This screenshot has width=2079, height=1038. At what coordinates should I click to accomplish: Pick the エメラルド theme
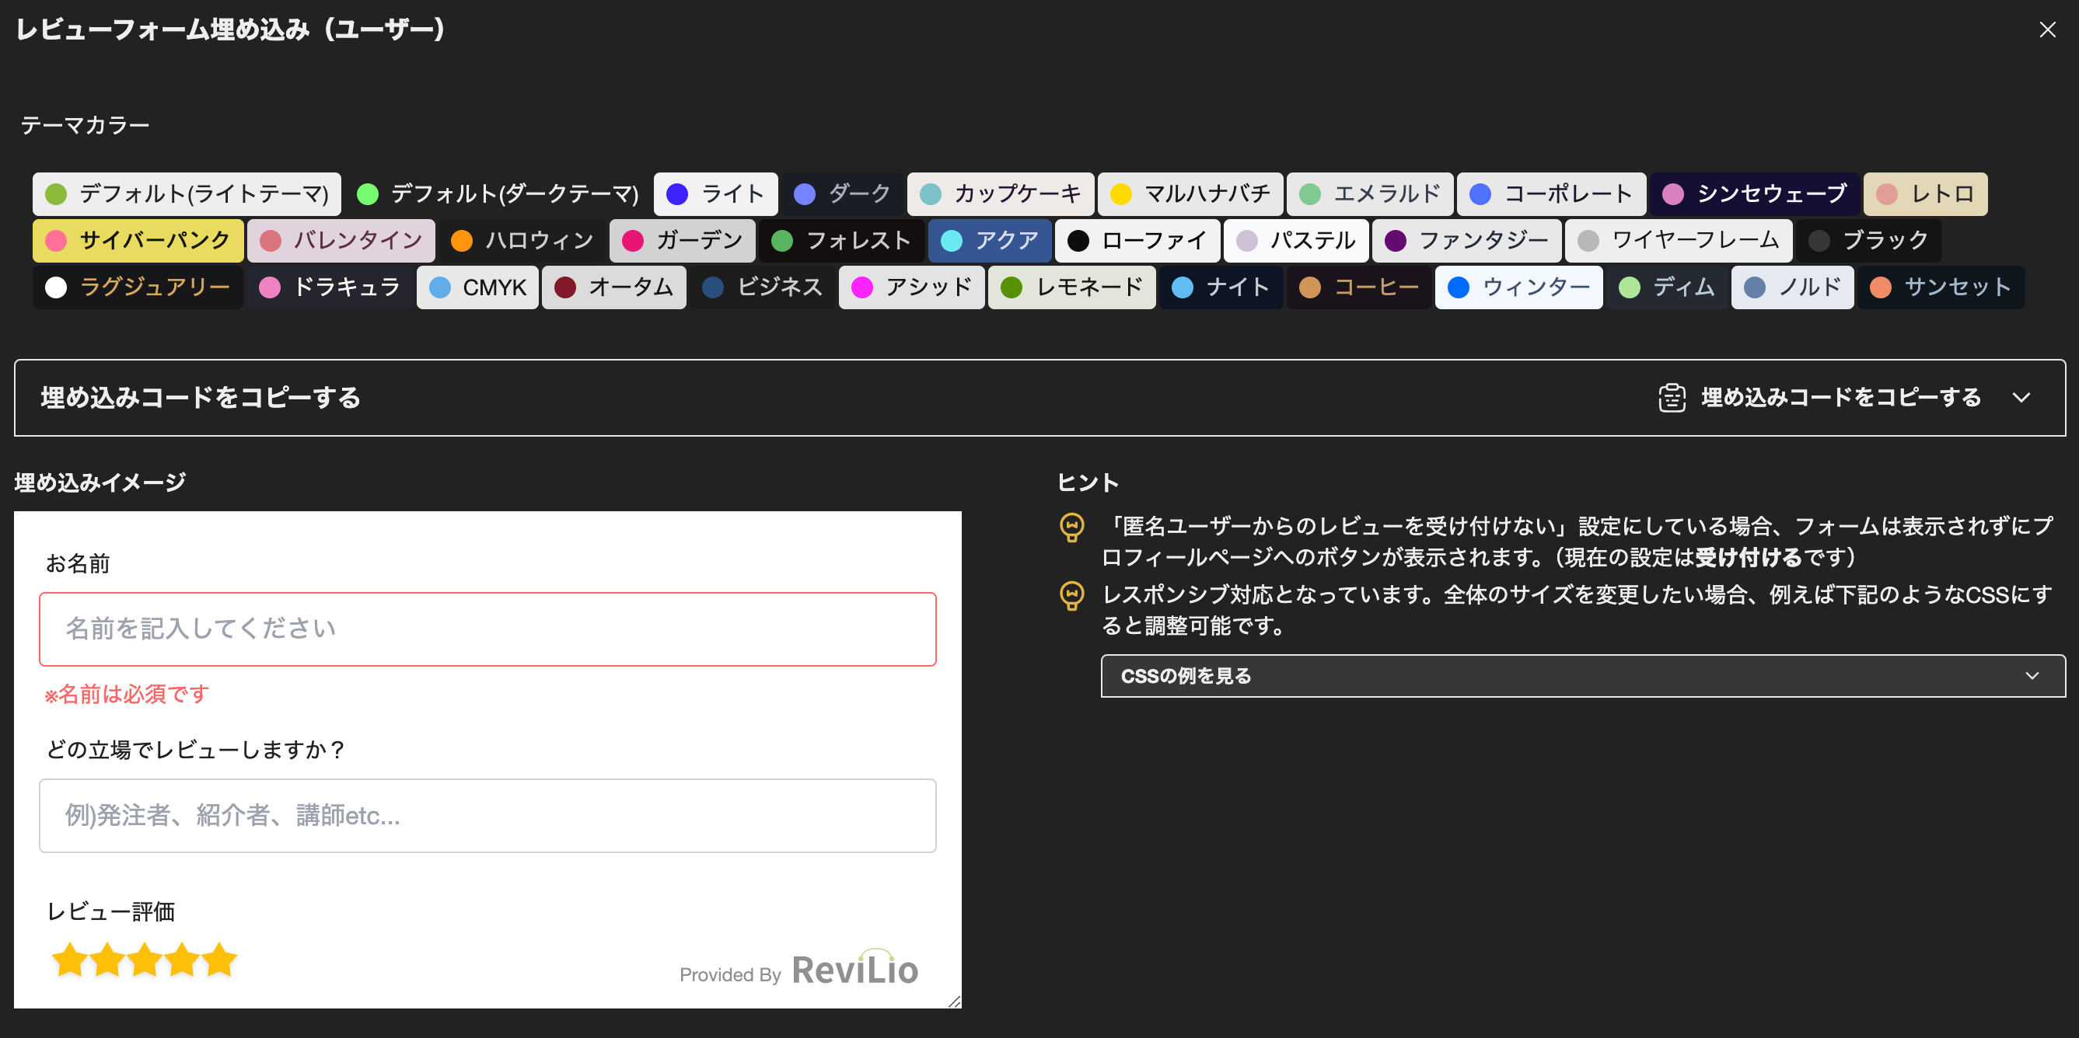pyautogui.click(x=1370, y=193)
